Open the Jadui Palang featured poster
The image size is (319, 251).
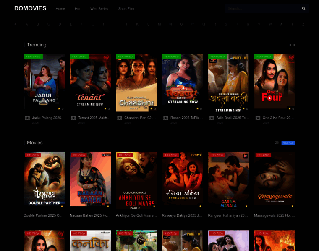click(44, 83)
